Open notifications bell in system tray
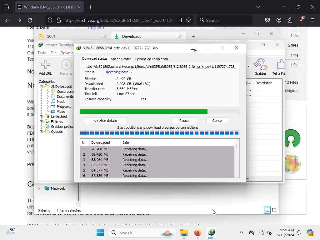Viewport: 320px width, 240px height. [299, 232]
